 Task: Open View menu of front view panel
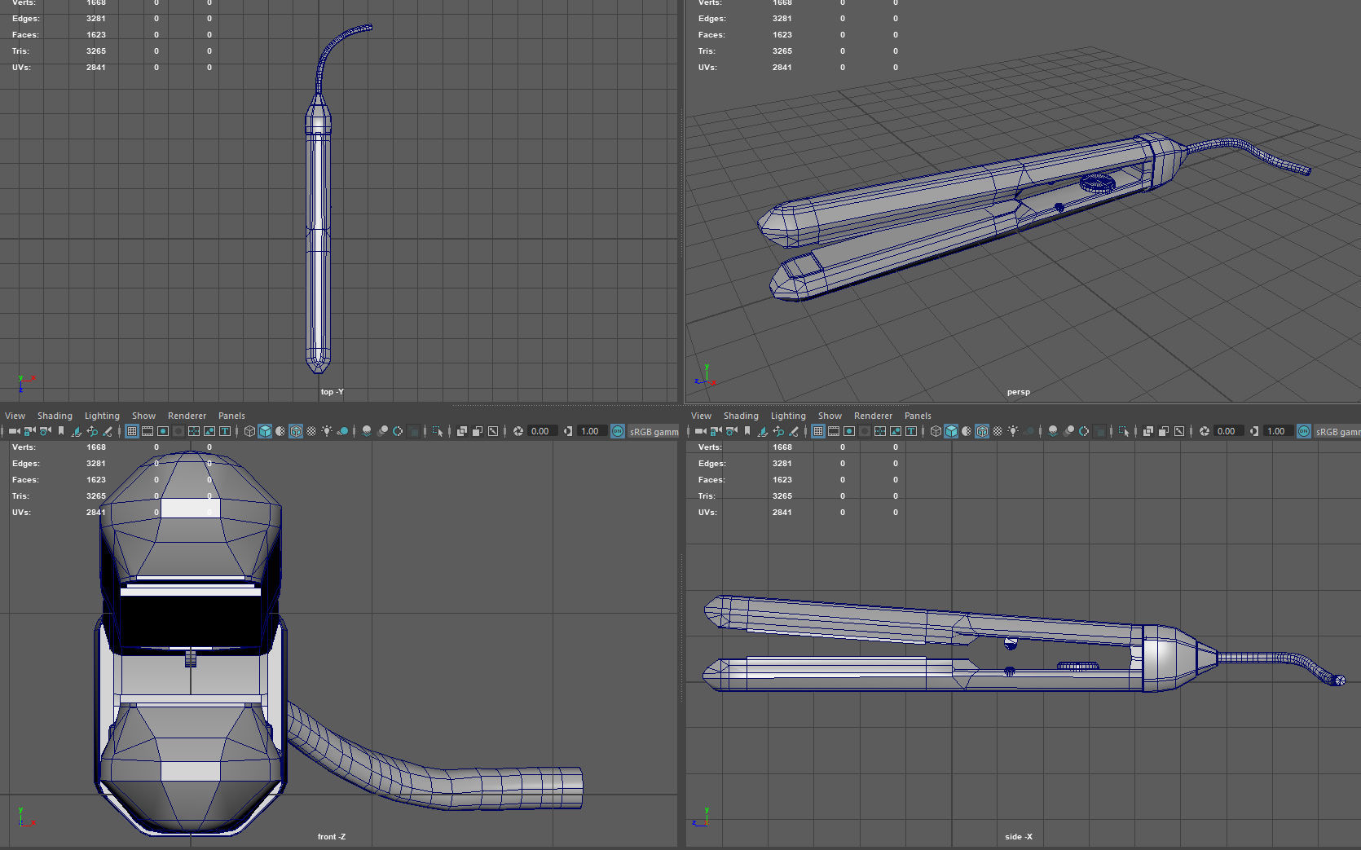15,416
